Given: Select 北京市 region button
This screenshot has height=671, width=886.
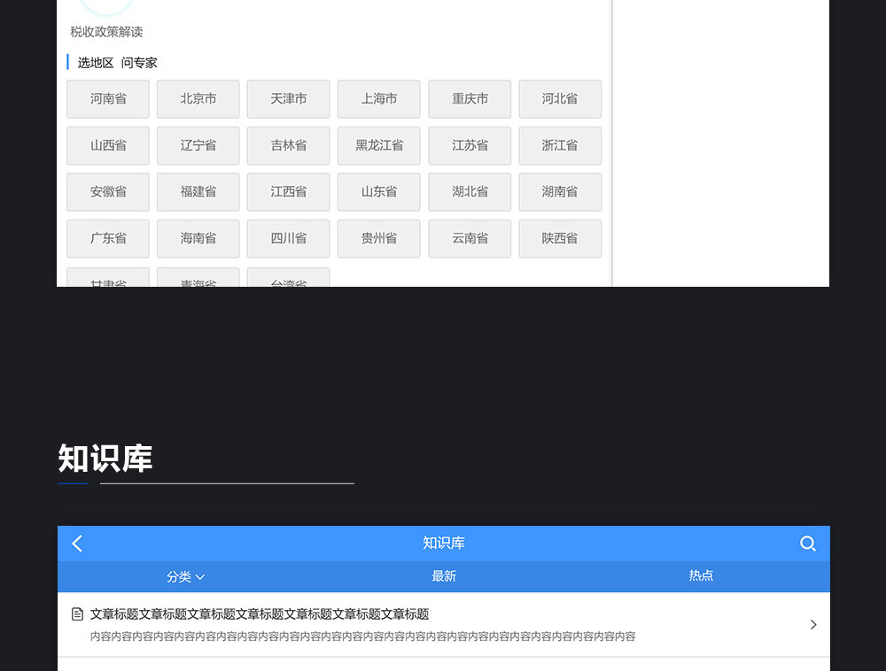Looking at the screenshot, I should tap(198, 99).
